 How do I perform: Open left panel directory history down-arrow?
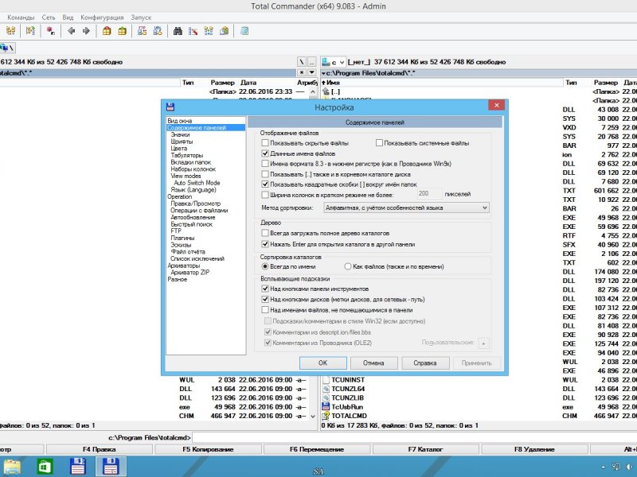311,72
